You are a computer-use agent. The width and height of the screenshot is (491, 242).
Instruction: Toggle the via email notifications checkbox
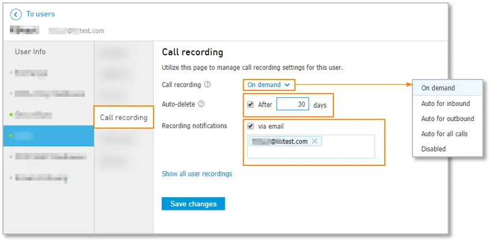tap(251, 126)
